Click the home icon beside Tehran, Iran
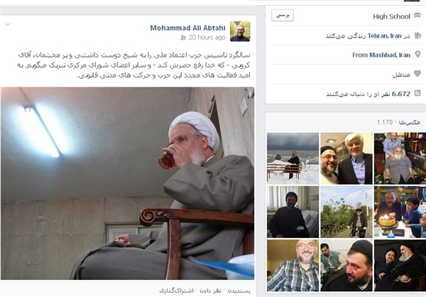The height and width of the screenshot is (297, 426). [x=417, y=35]
